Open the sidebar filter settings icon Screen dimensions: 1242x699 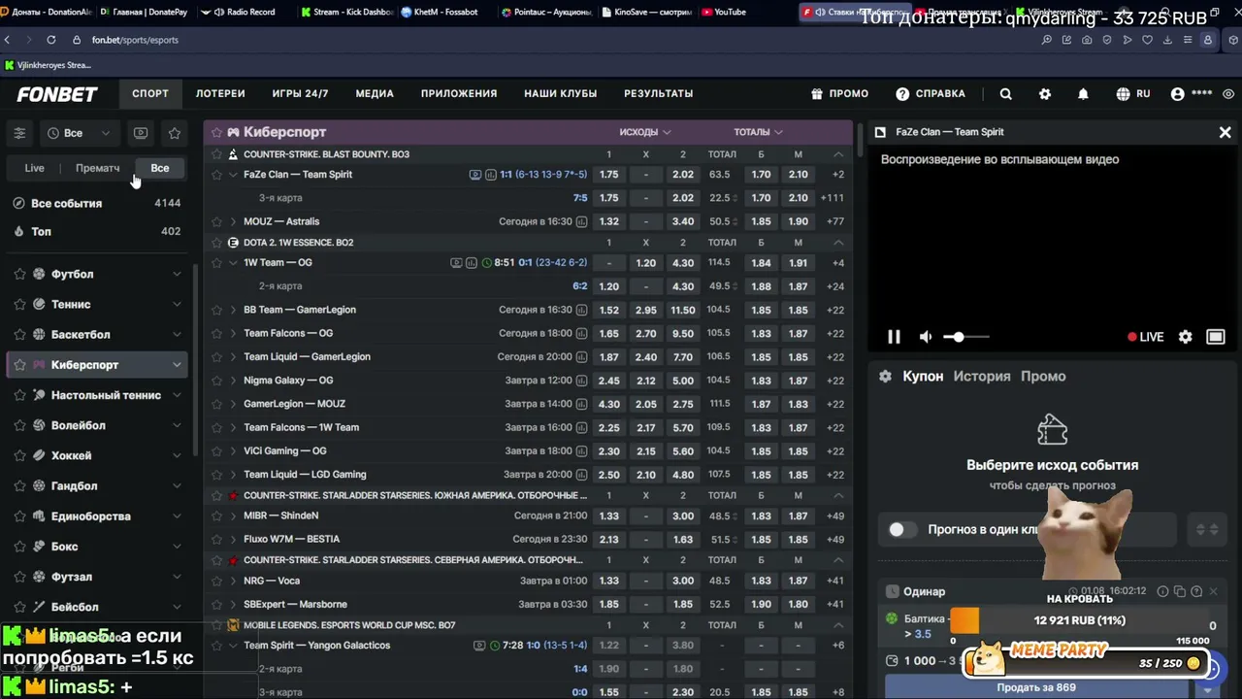19,133
